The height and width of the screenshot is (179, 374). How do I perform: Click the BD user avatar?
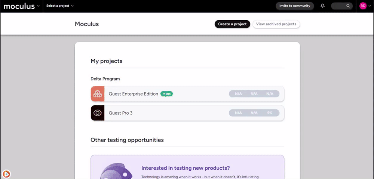point(362,6)
